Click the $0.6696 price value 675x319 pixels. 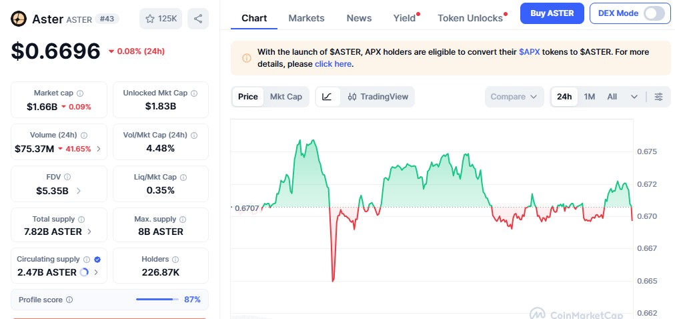point(55,51)
